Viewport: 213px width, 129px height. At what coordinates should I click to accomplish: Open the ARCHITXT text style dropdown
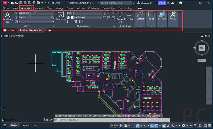click(x=53, y=13)
